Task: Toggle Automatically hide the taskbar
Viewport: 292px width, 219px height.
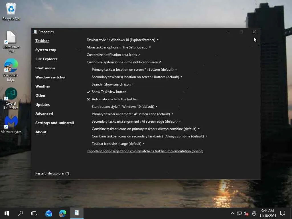Action: 112,99
